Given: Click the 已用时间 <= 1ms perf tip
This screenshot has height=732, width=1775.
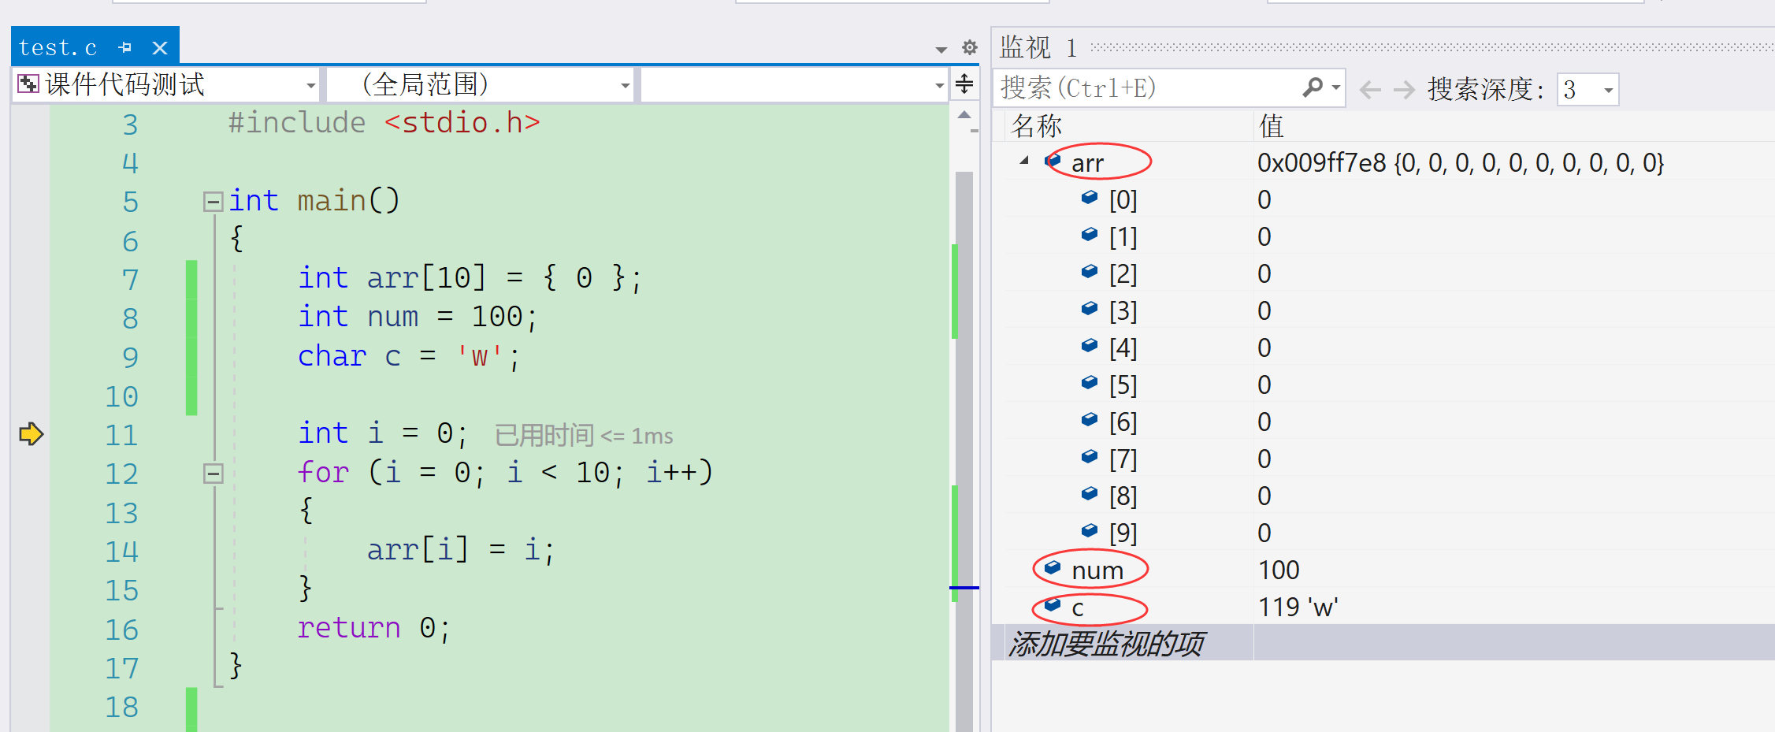Looking at the screenshot, I should tap(584, 436).
